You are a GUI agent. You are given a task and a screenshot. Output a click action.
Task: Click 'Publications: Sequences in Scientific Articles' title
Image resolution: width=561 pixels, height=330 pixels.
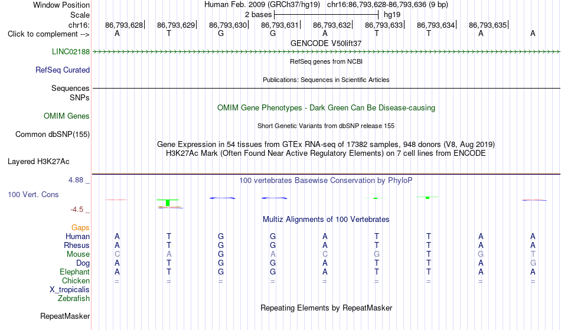click(x=326, y=80)
